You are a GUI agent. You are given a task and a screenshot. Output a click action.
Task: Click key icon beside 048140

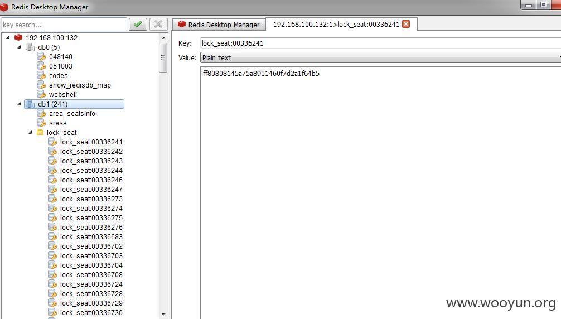coord(41,56)
